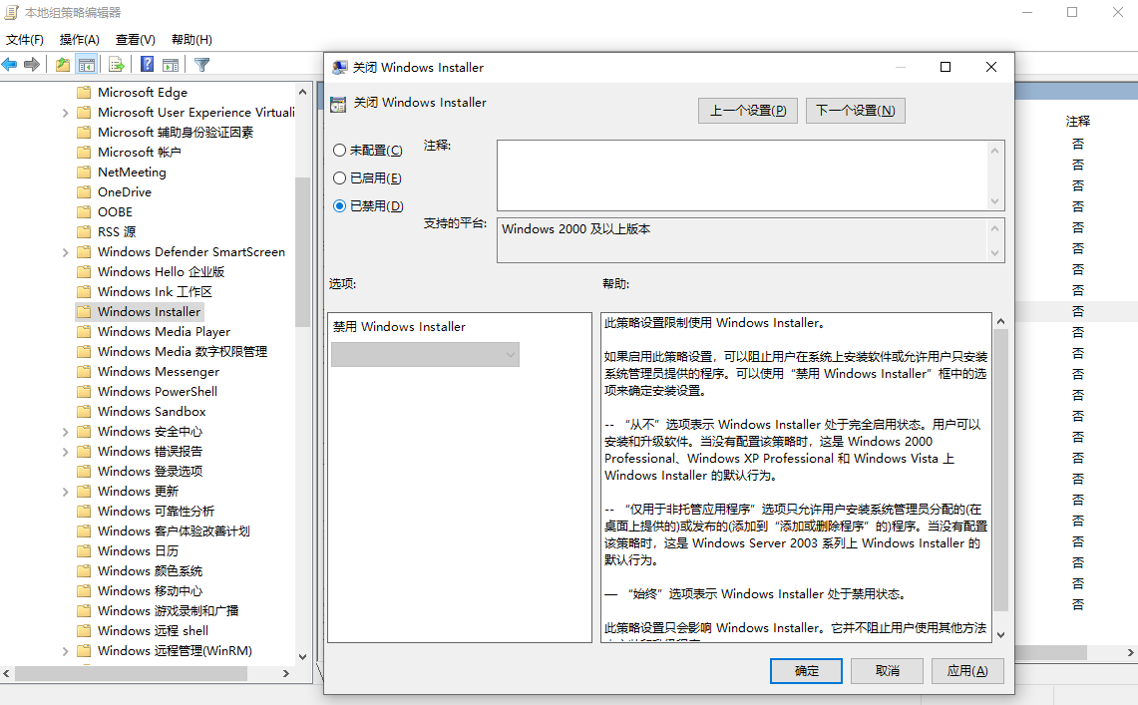
Task: Open the 操作(A) menu
Action: 79,39
